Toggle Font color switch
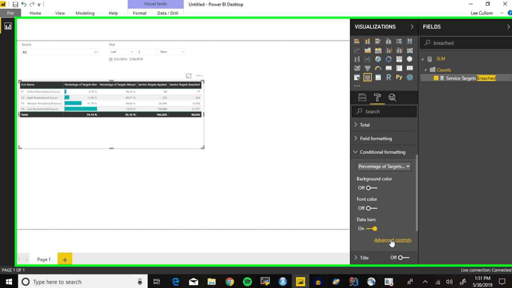 pos(372,208)
